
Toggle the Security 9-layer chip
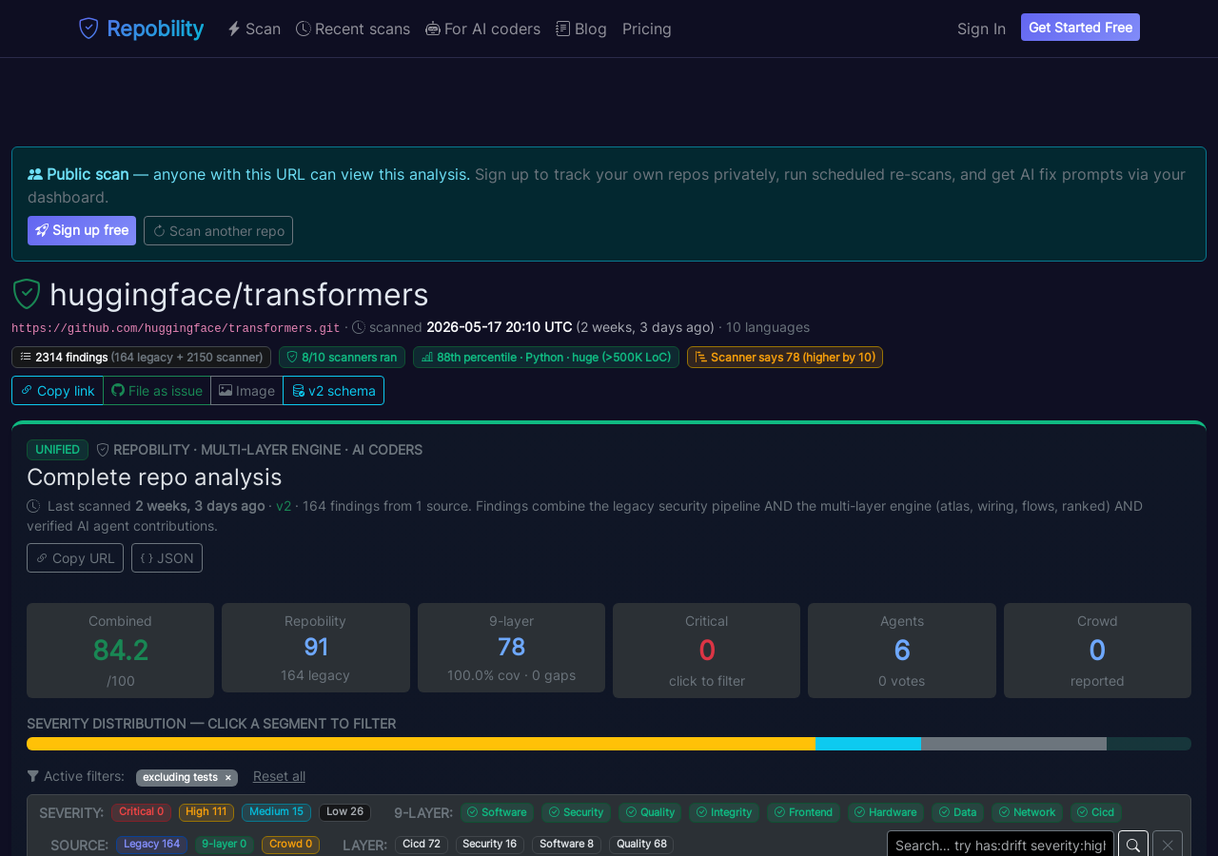point(576,812)
